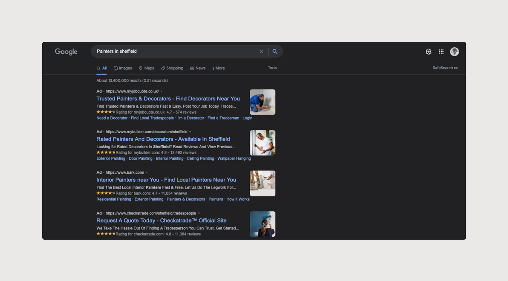Switch to the Images tab
508x281 pixels.
(123, 68)
